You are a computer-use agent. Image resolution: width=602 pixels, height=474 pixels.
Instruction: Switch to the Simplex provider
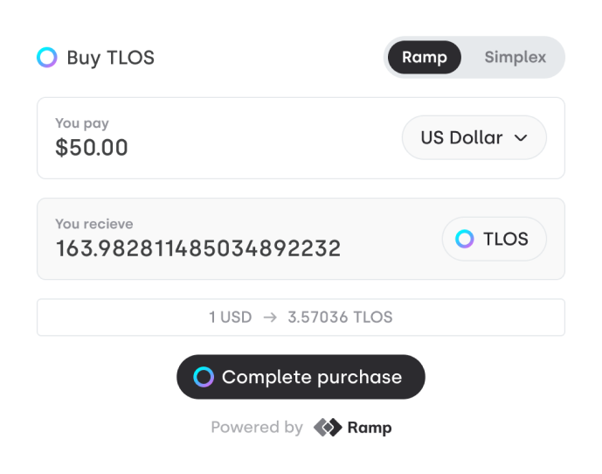[515, 58]
